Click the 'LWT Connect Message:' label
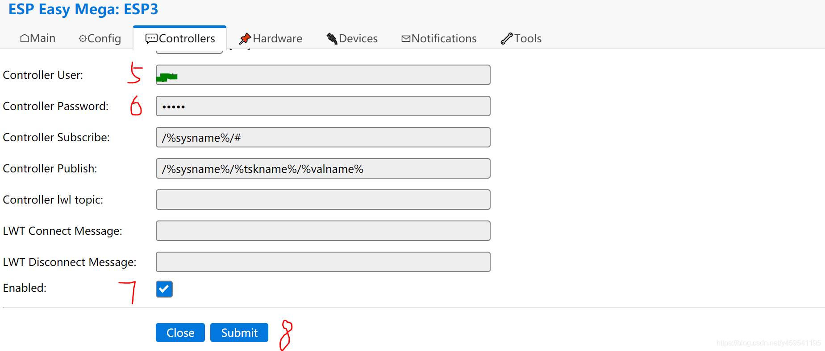The height and width of the screenshot is (351, 825). (62, 231)
